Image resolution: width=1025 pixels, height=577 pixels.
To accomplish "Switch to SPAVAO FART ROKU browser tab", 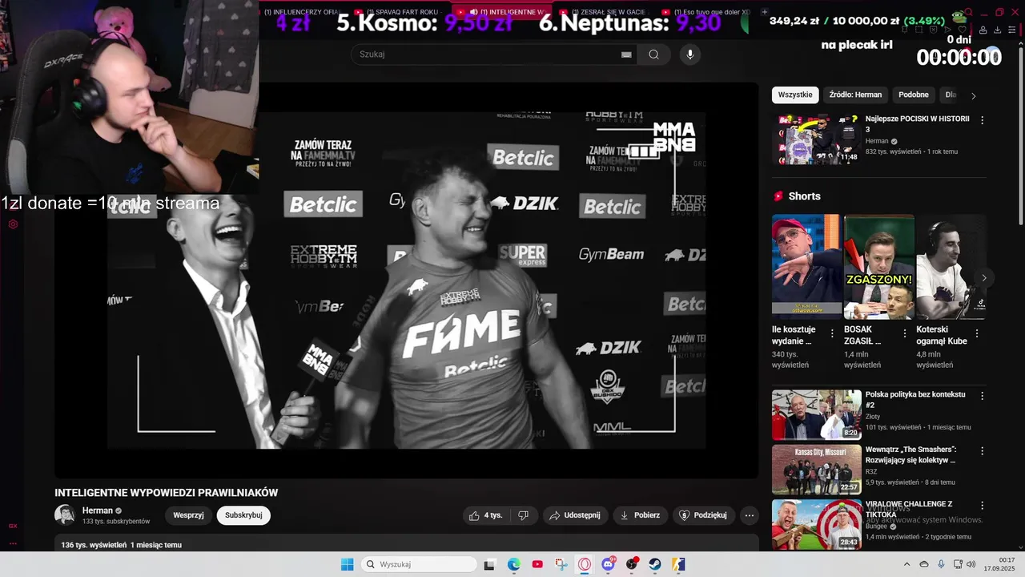I will tap(399, 12).
